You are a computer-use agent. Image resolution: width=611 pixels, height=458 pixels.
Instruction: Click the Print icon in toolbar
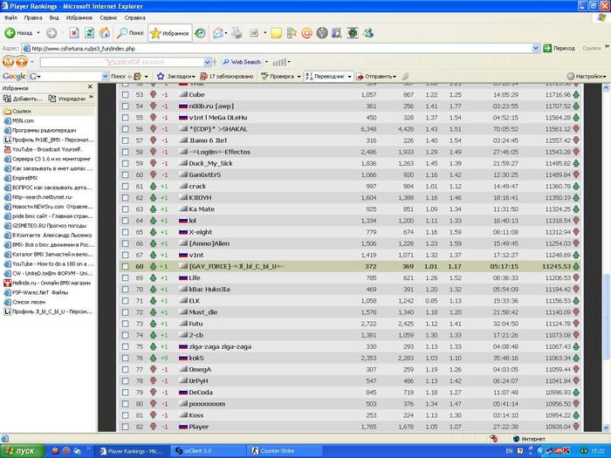(237, 33)
